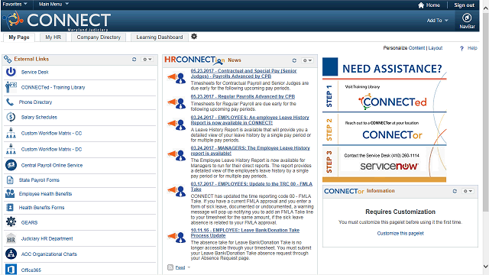The image size is (489, 275).
Task: Open the 10.11.16 Leave Bank/Donation Take link
Action: 245,232
